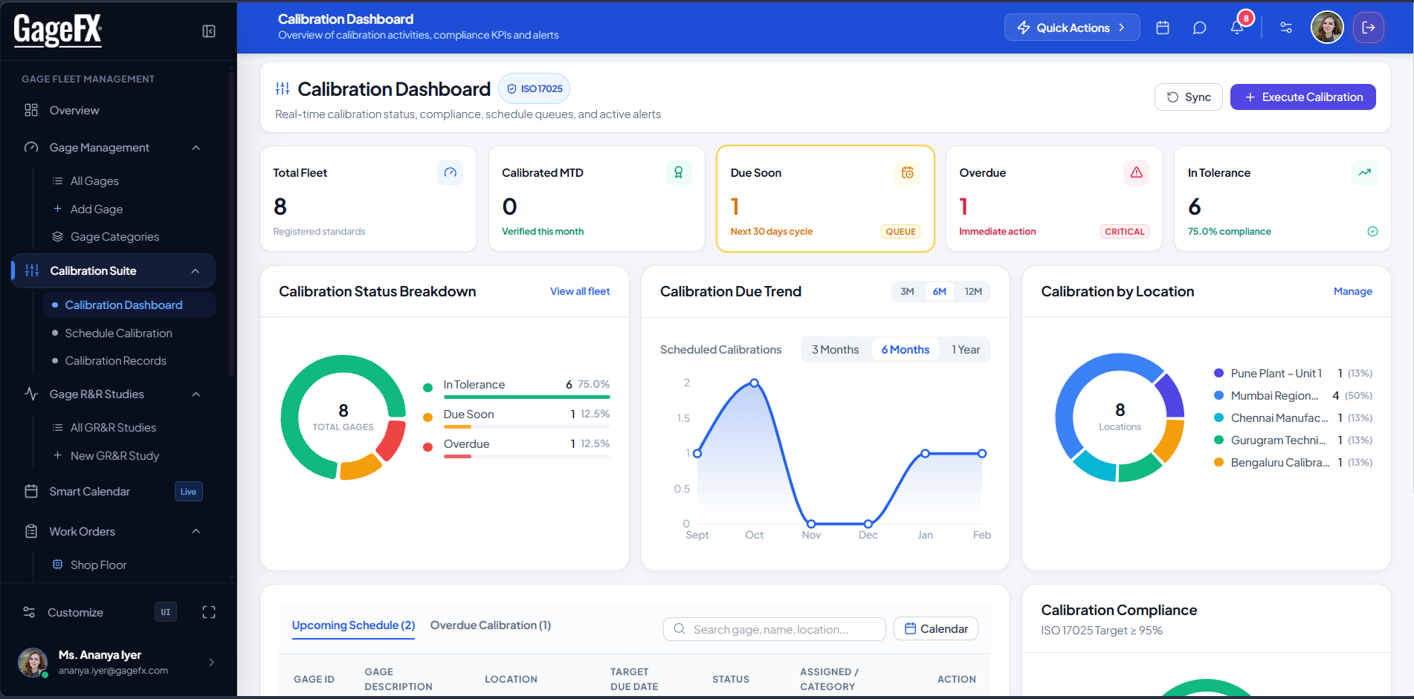Click the QUEUE tag on Due Soon
Viewport: 1414px width, 699px height.
point(900,232)
